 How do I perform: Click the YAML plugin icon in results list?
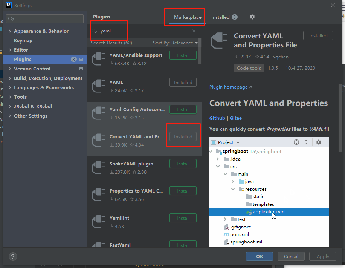[98, 86]
